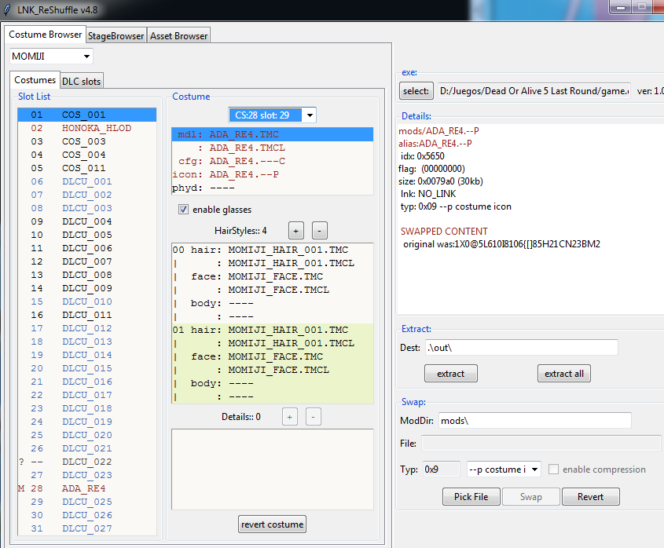Select hairstyle 01 face MOMIJI_FACE.TMCL row
This screenshot has height=548, width=664.
click(x=273, y=370)
